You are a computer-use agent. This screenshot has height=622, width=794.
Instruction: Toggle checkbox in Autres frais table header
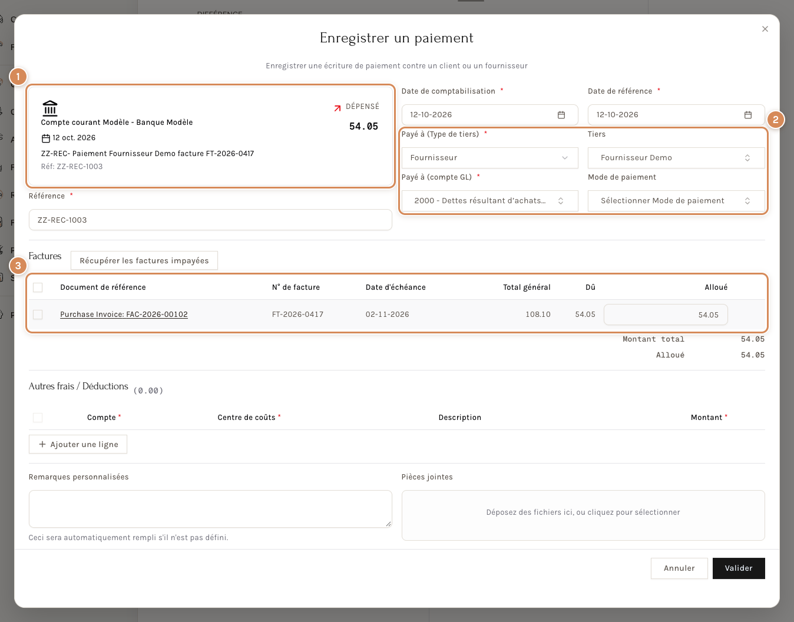(38, 418)
